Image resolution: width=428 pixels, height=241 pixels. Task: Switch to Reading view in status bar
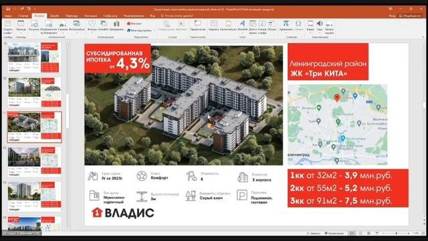tap(368, 234)
